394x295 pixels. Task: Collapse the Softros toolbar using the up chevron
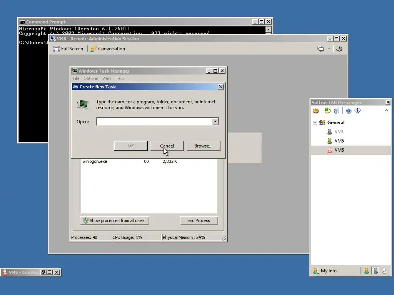click(x=386, y=110)
